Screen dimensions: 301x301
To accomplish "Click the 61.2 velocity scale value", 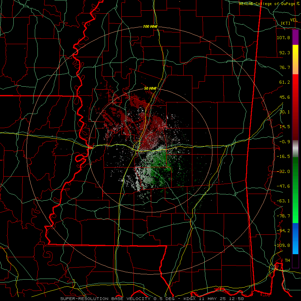I will click(285, 82).
